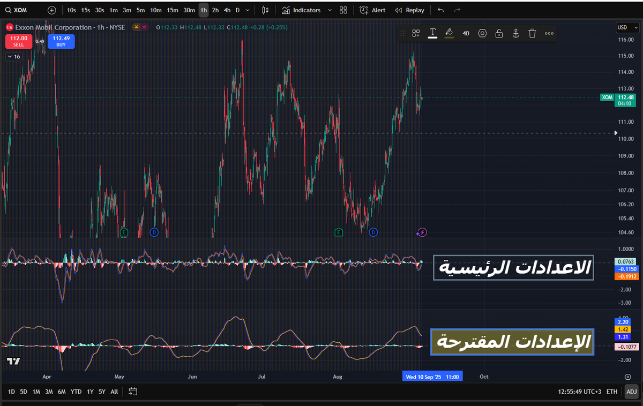Open the font size 40 dropdown
Viewport: 643px width, 406px height.
[x=466, y=33]
